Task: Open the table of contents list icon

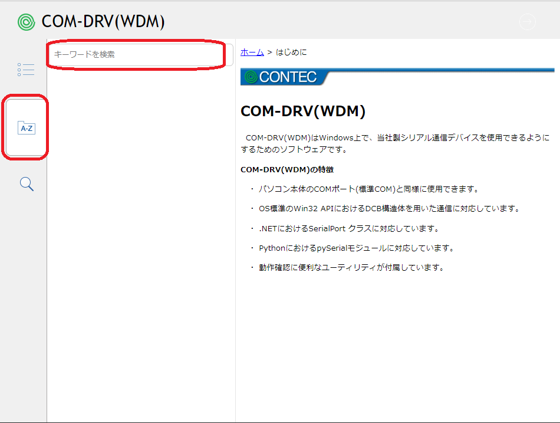Action: pyautogui.click(x=26, y=70)
